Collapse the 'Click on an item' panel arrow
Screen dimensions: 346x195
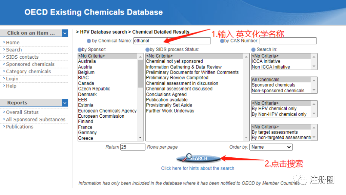click(x=65, y=33)
